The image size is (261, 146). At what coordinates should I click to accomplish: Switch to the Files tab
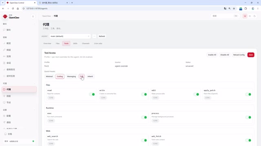click(x=58, y=43)
